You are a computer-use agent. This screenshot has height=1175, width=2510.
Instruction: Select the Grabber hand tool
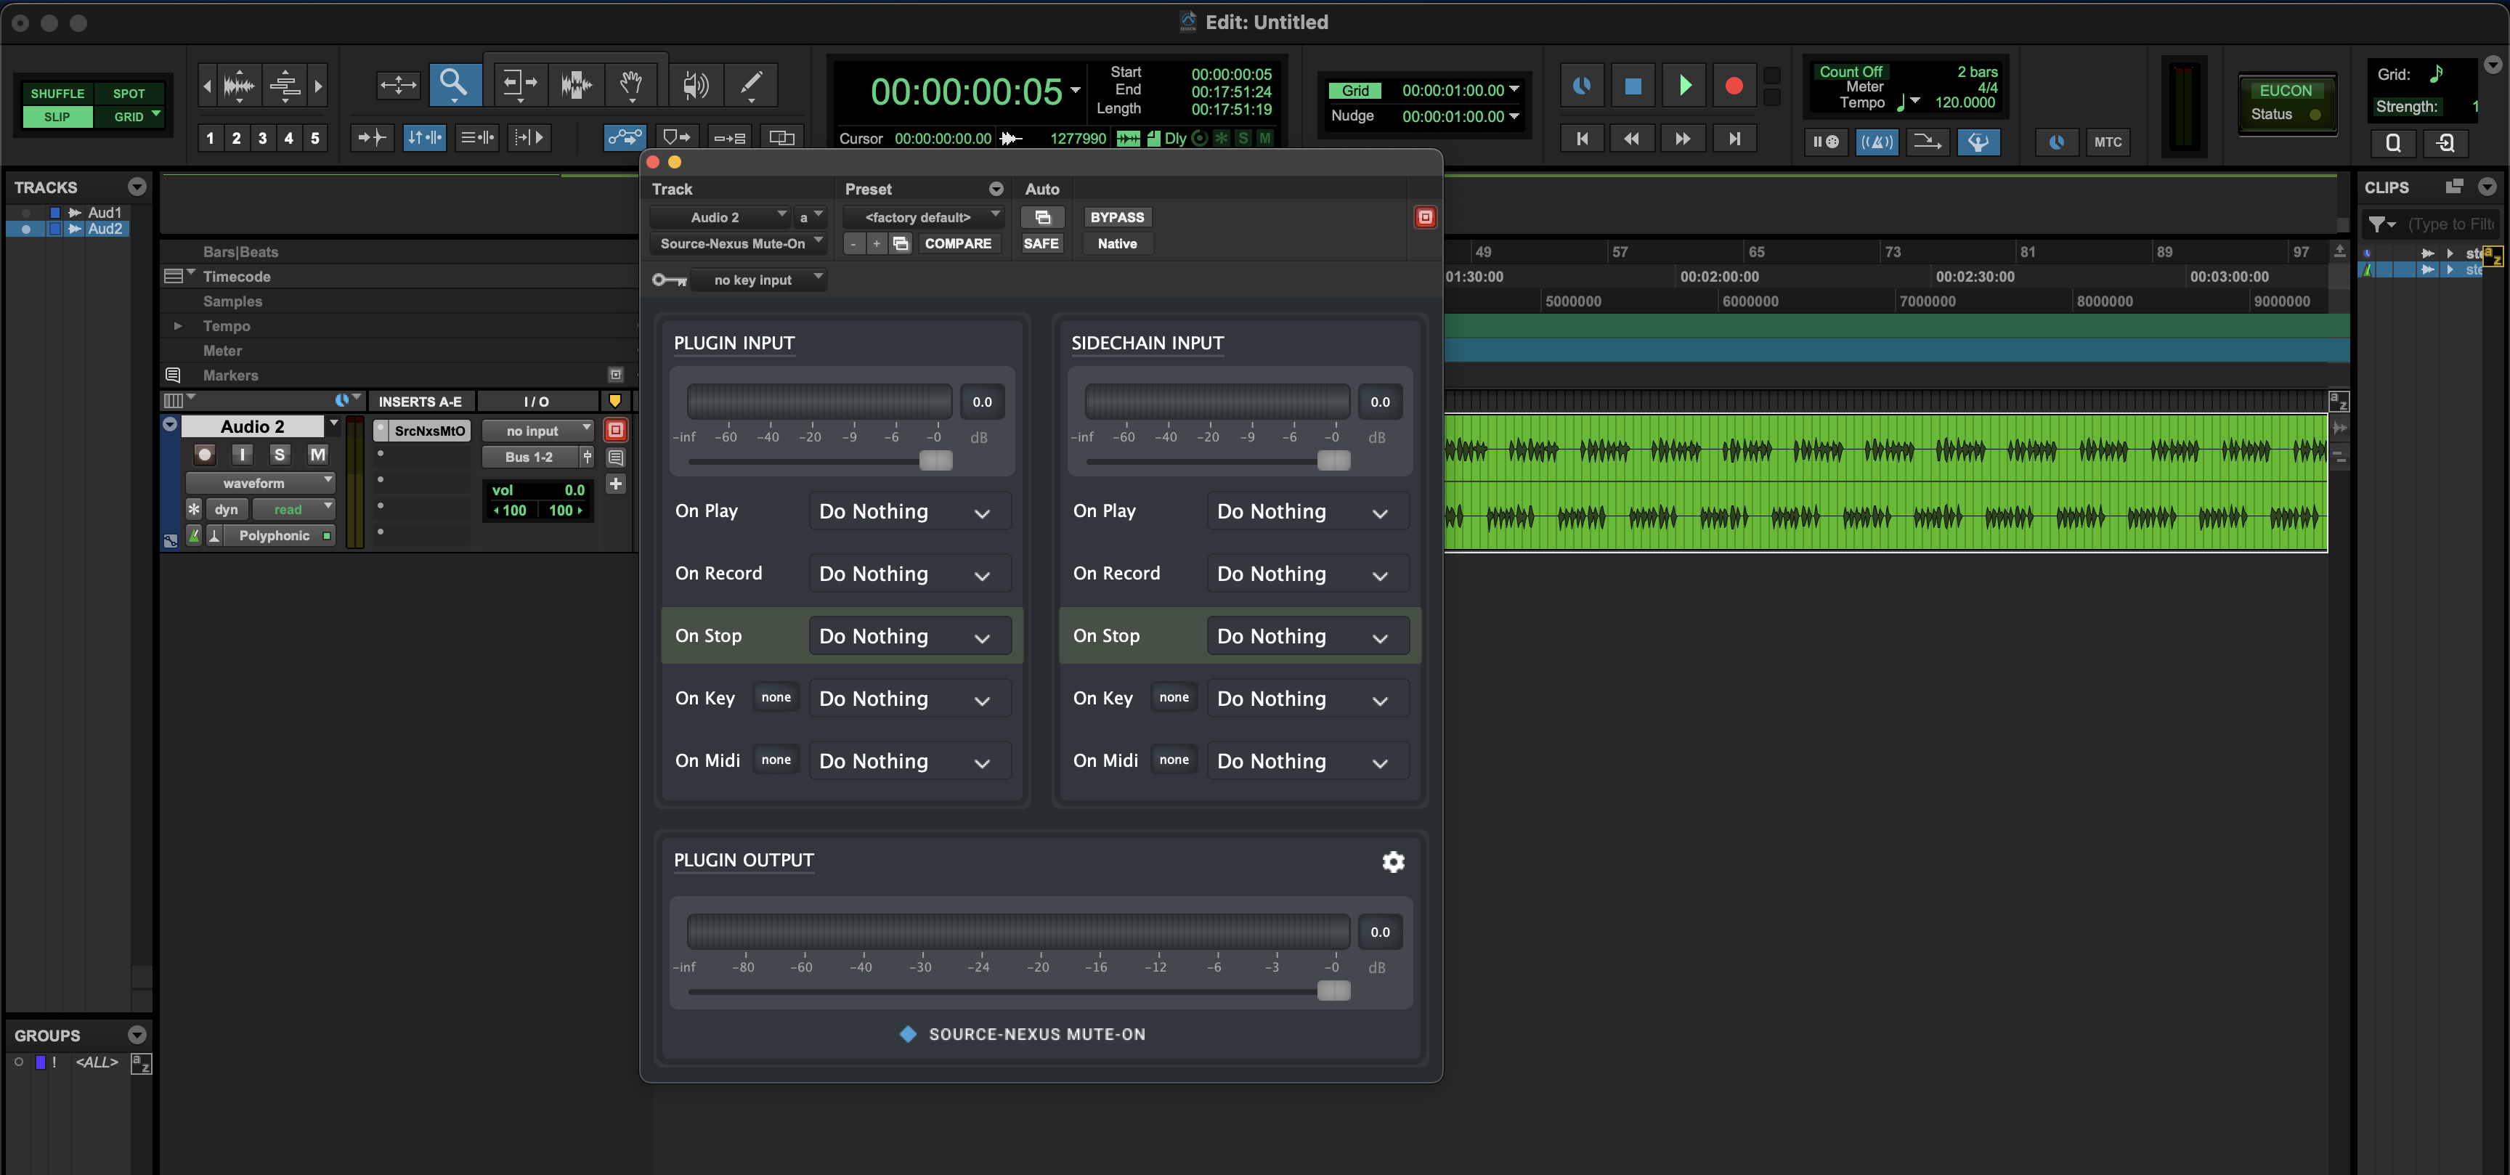tap(631, 85)
